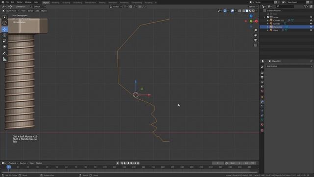Open the Render properties tab icon
The width and height of the screenshot is (314, 177).
pyautogui.click(x=262, y=73)
